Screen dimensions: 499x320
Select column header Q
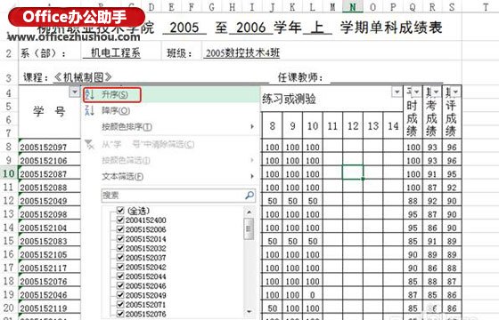pyautogui.click(x=413, y=7)
